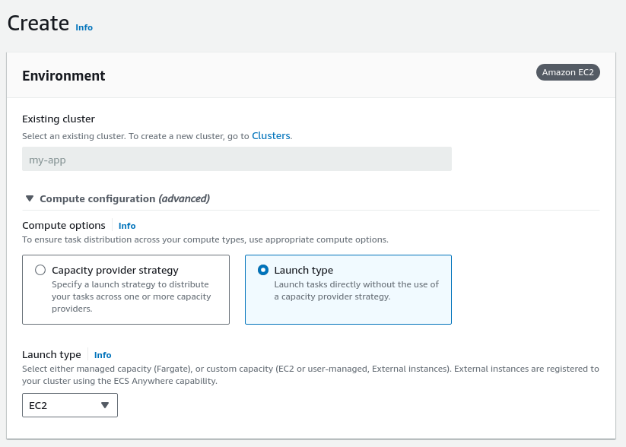Screen dimensions: 626x447
Task: Click the Launch type card description
Action: pyautogui.click(x=356, y=290)
